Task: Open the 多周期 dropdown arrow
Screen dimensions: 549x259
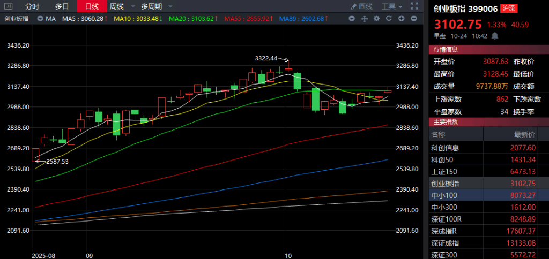Action: coord(170,6)
